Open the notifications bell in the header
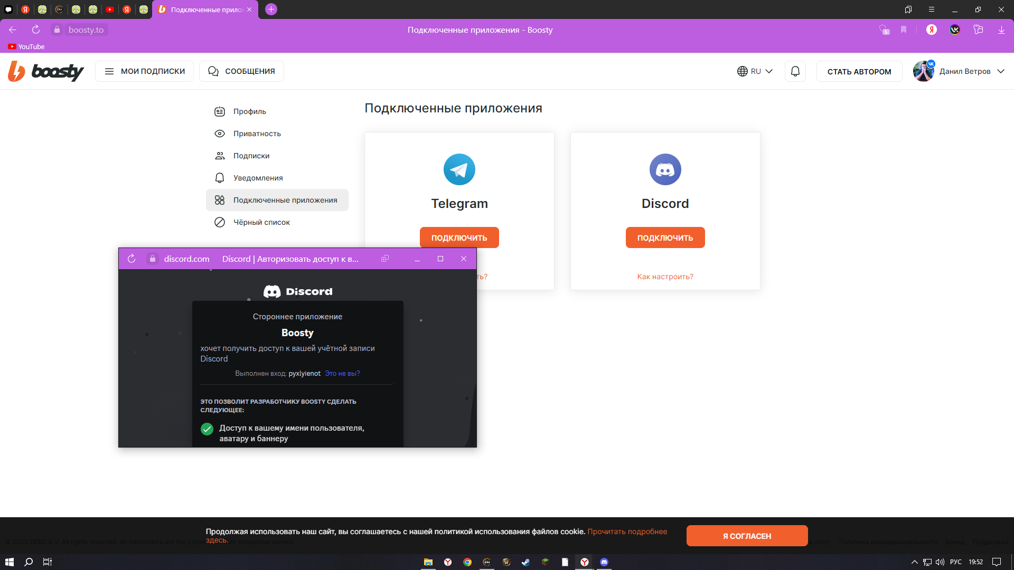Viewport: 1014px width, 570px height. pos(795,71)
